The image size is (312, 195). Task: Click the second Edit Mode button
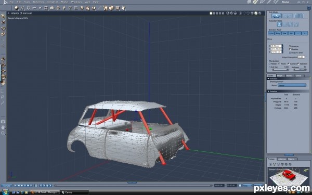(x=288, y=16)
